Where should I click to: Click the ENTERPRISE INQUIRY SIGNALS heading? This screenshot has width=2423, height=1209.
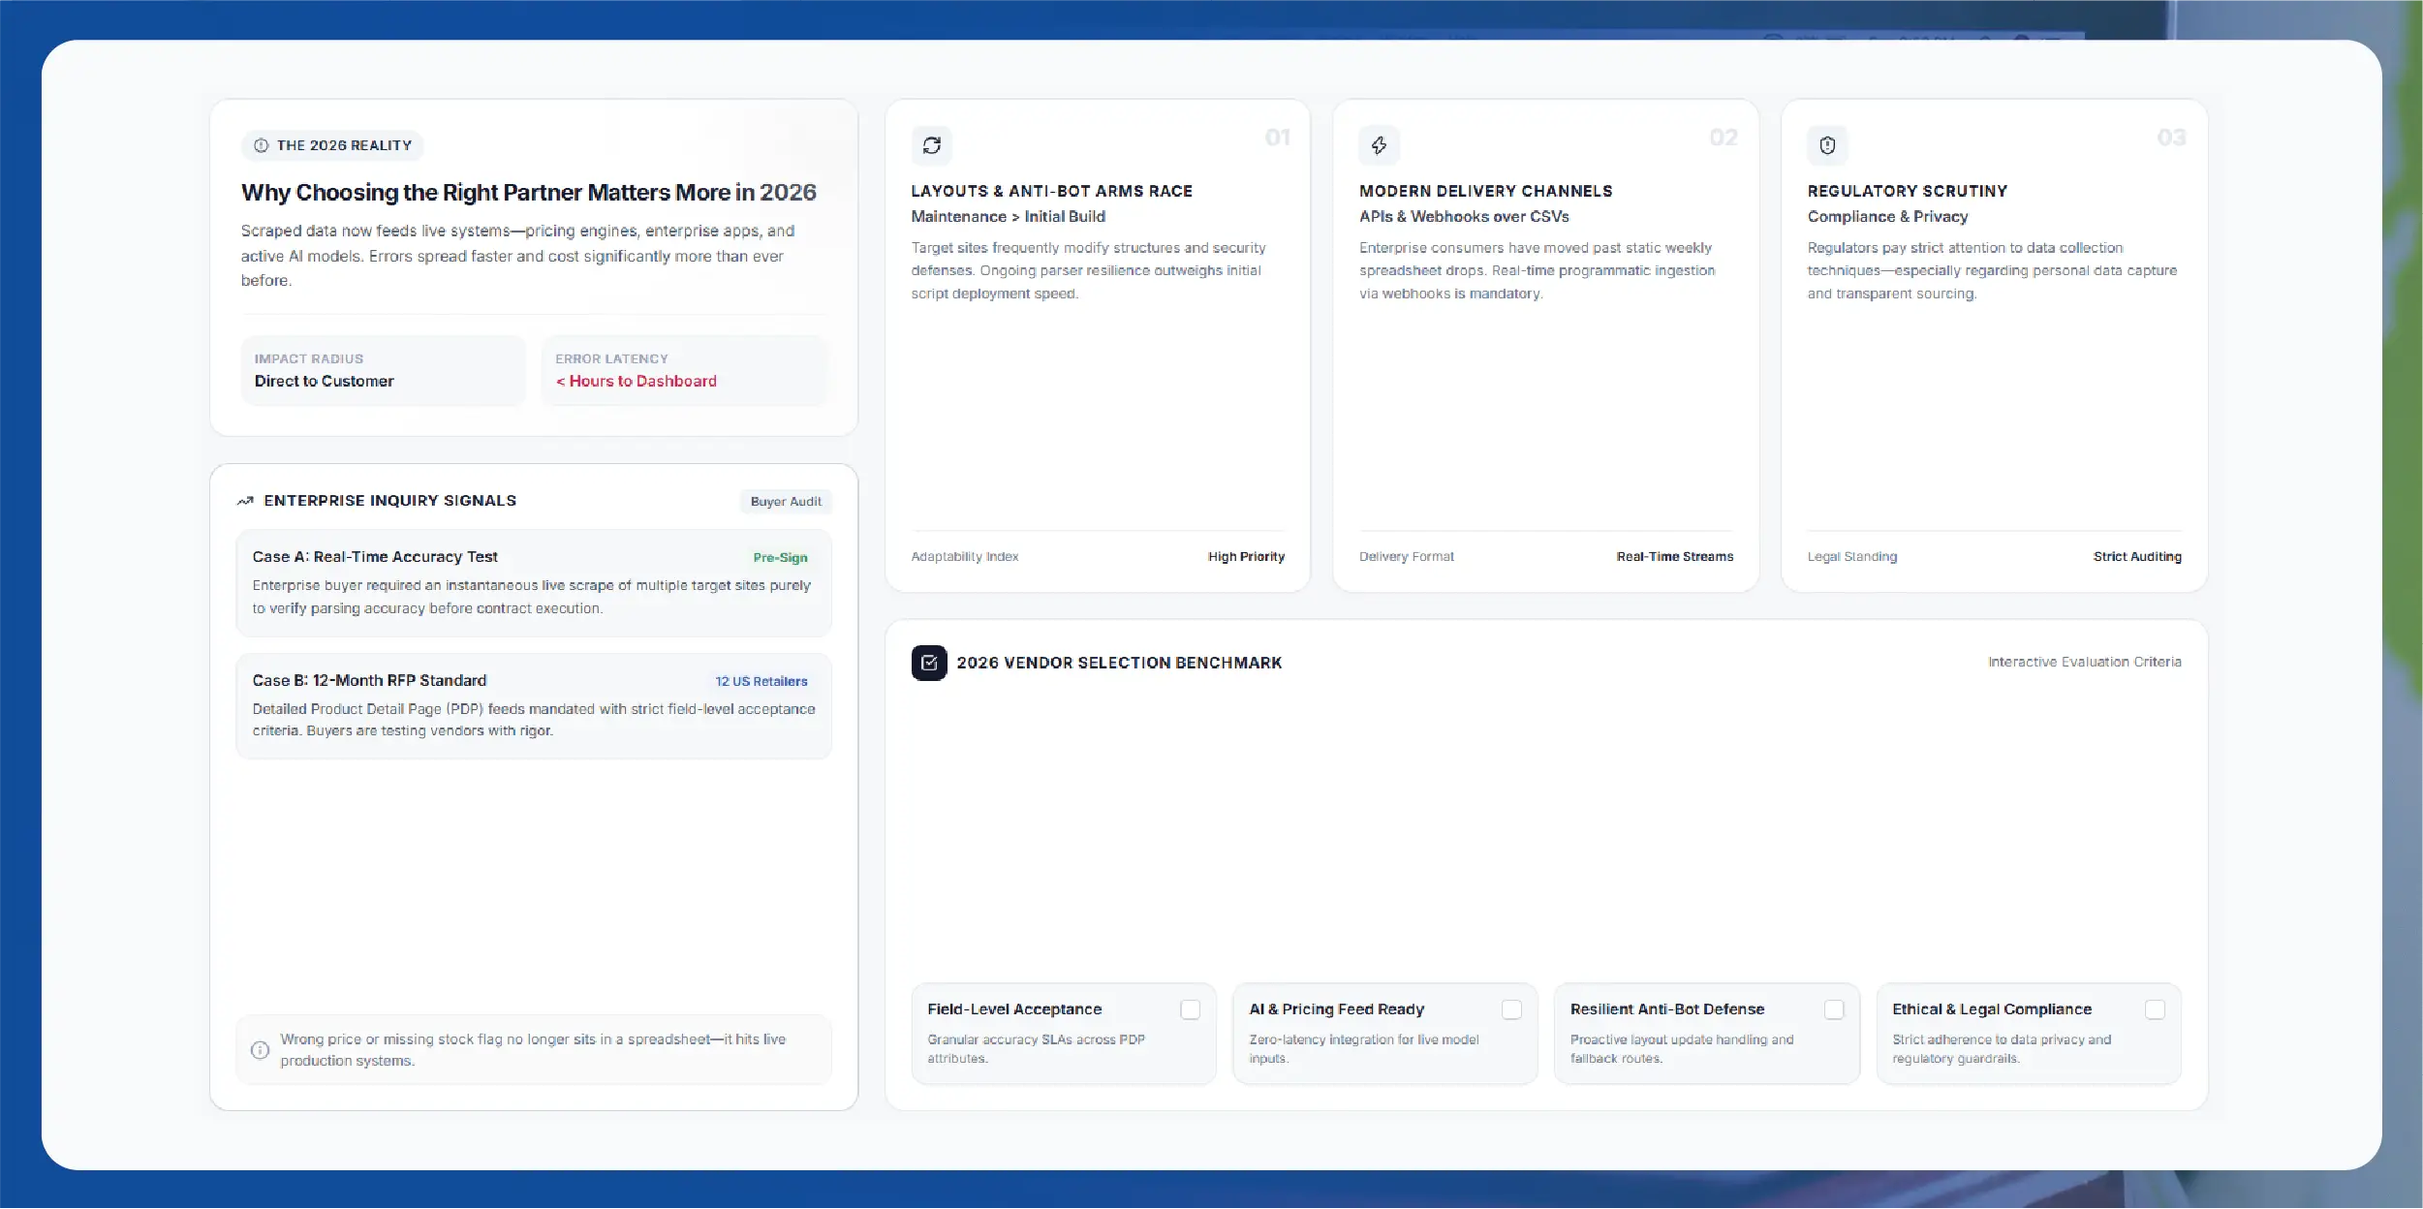390,501
